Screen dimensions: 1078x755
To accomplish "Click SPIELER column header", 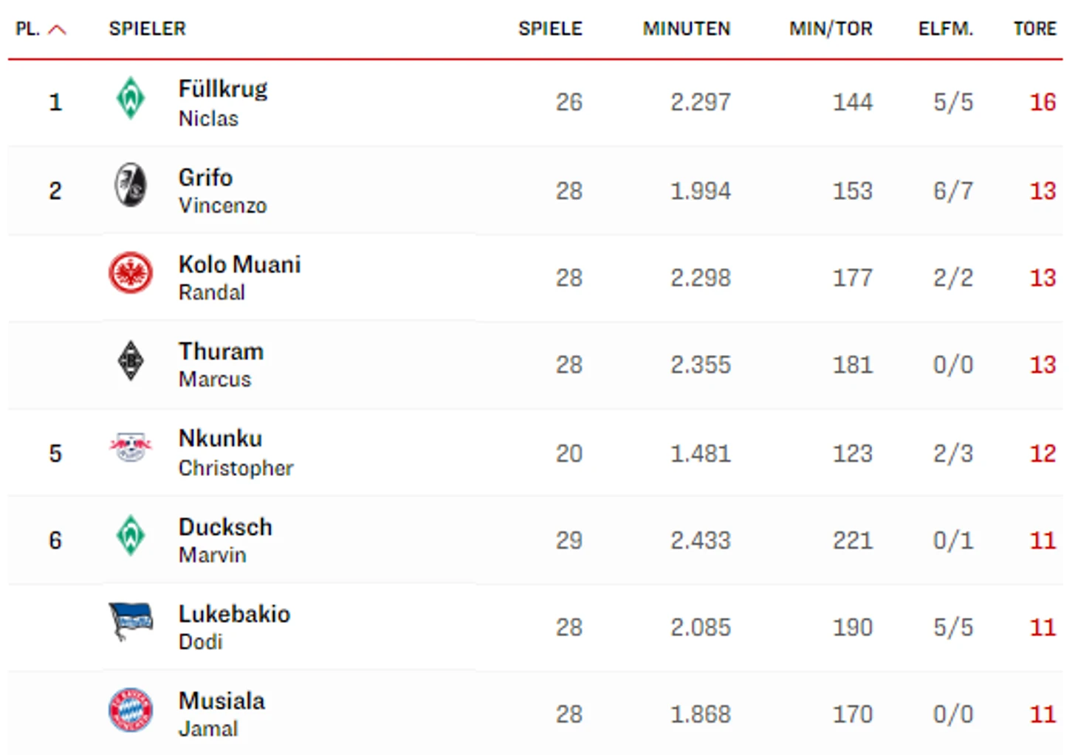I will (148, 29).
